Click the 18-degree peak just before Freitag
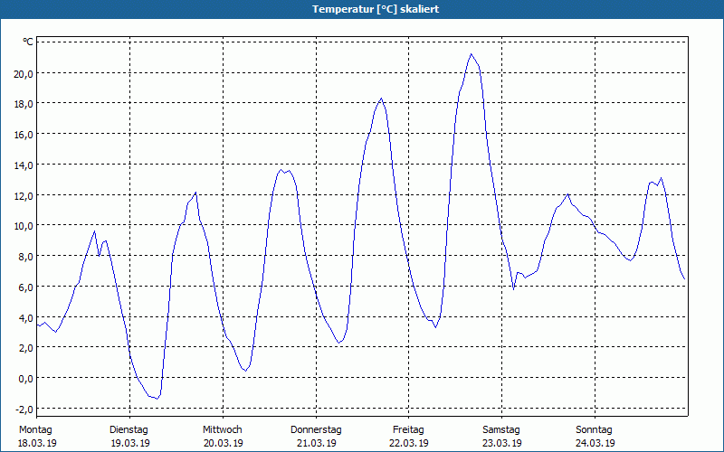 point(382,99)
